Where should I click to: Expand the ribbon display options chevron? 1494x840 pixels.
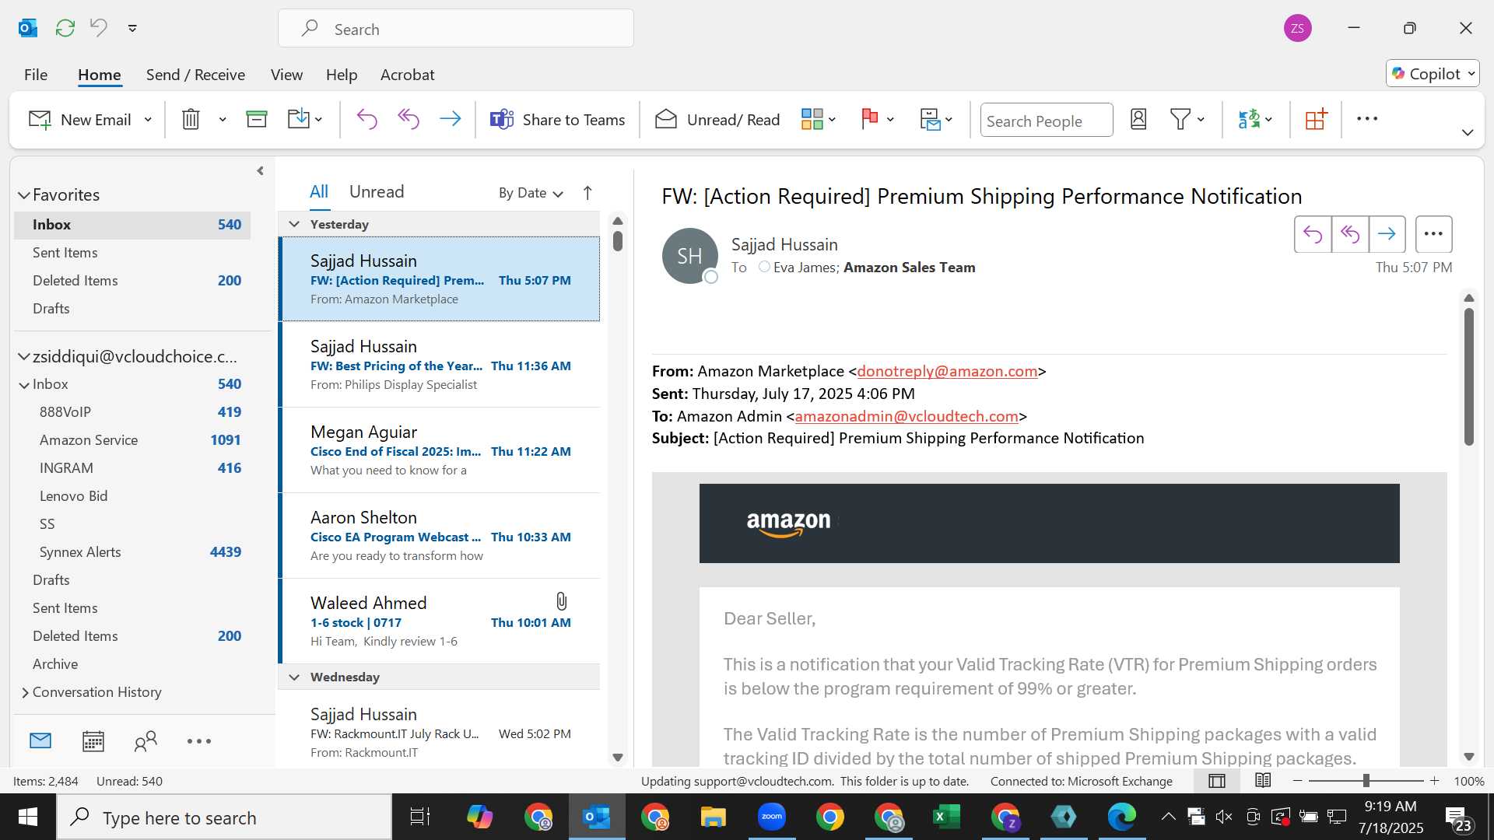[1468, 133]
